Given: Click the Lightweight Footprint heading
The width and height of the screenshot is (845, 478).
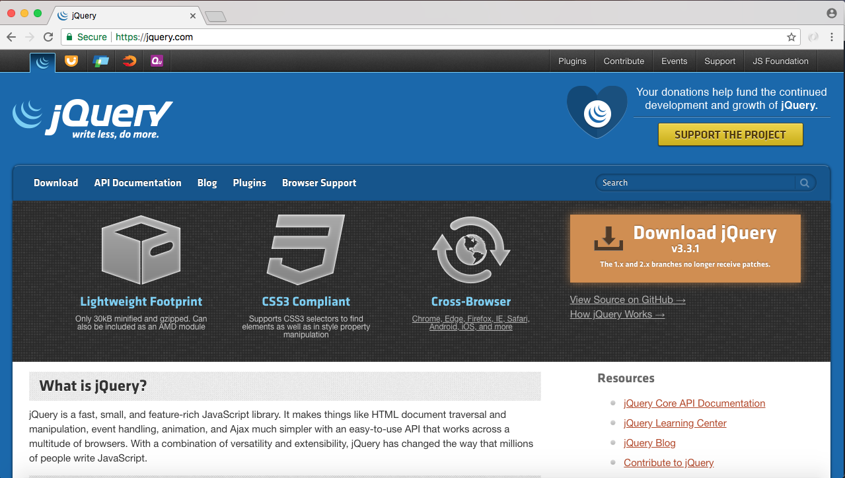Looking at the screenshot, I should pyautogui.click(x=141, y=302).
